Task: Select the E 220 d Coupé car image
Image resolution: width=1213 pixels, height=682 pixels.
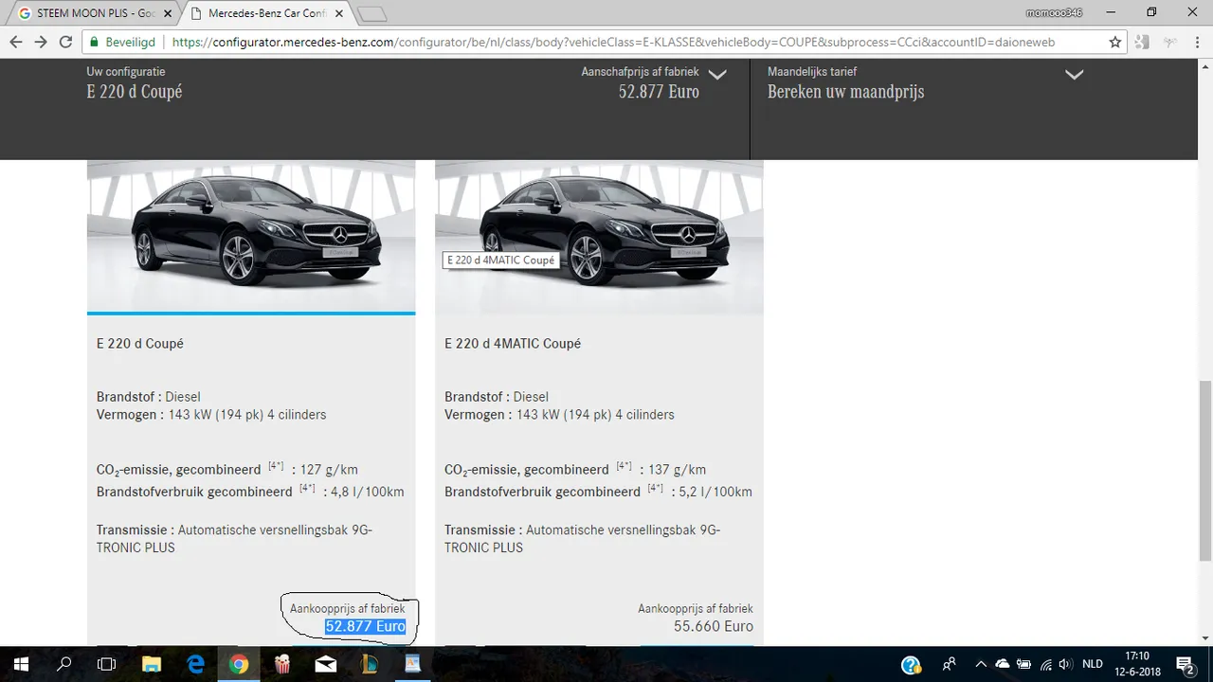Action: tap(251, 234)
